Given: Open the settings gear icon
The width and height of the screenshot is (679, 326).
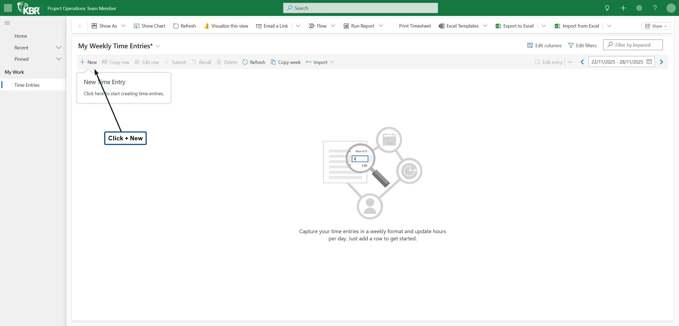Looking at the screenshot, I should 639,8.
